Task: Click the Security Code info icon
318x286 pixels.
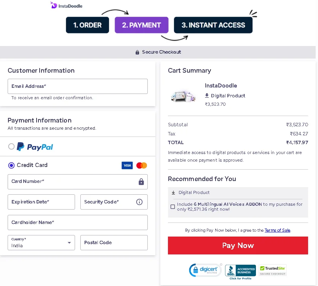Action: tap(139, 202)
